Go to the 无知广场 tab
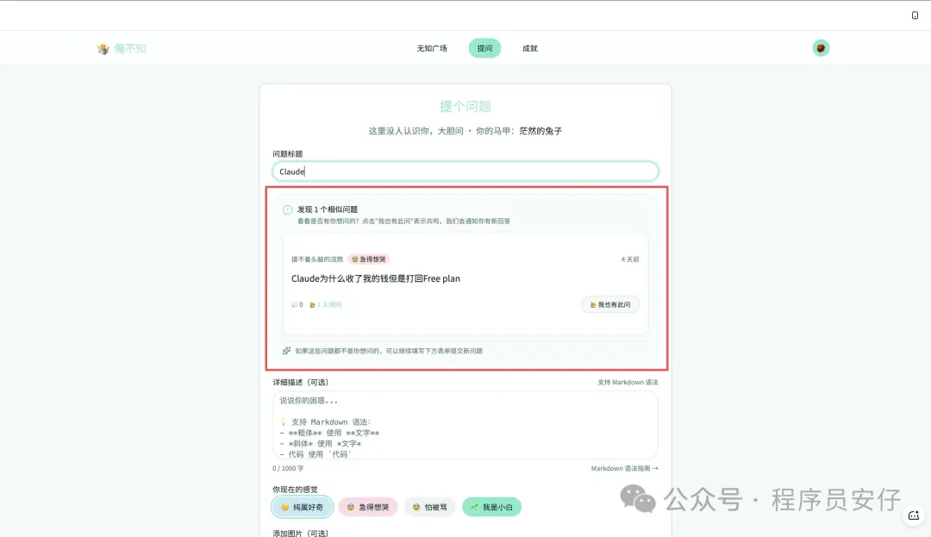Screen dimensions: 931x537 click(x=432, y=48)
